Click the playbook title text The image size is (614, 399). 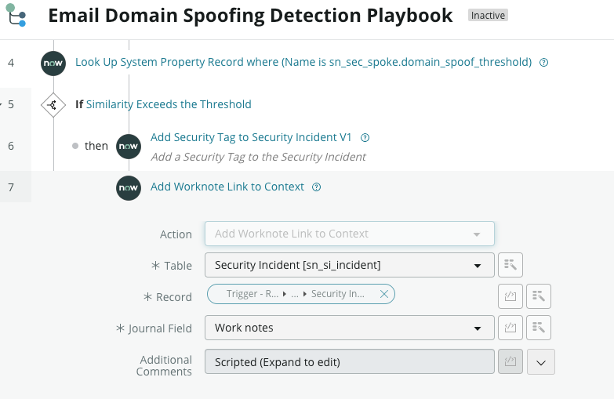coord(250,16)
